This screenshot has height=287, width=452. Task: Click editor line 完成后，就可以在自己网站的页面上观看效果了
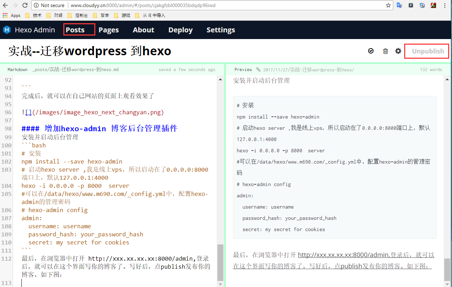(x=88, y=96)
